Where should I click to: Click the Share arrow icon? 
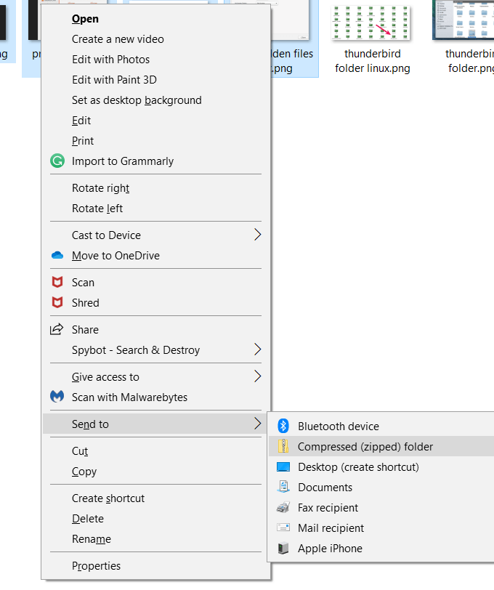point(57,329)
